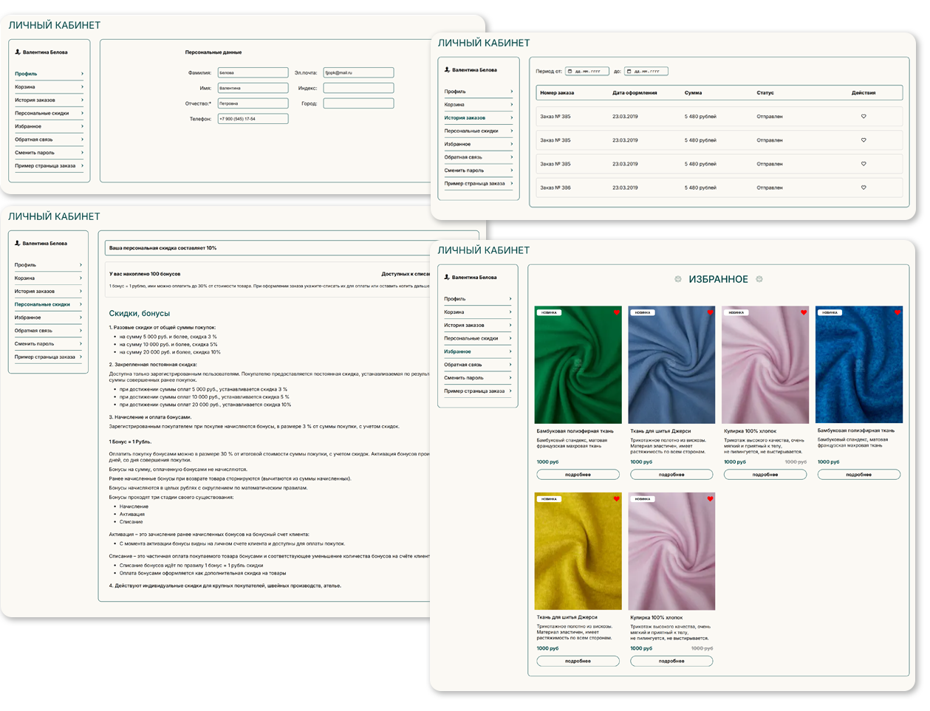
Task: Expand the Обратная связь arrow in the Избранное page sidebar
Action: (510, 365)
